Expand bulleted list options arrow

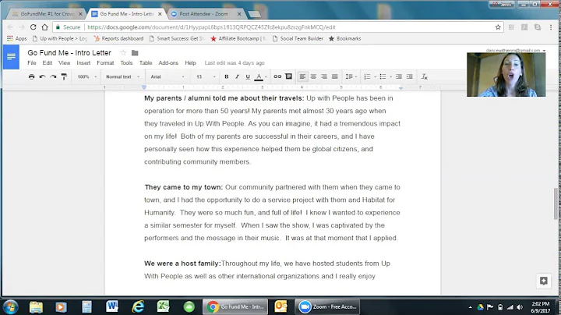coord(390,76)
